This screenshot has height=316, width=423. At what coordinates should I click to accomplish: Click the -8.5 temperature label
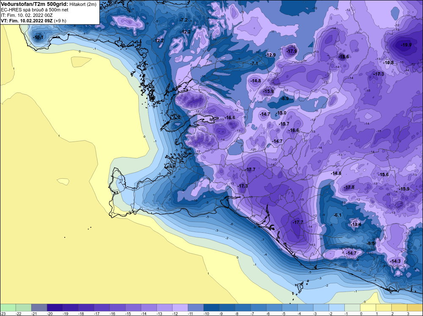coord(371,243)
